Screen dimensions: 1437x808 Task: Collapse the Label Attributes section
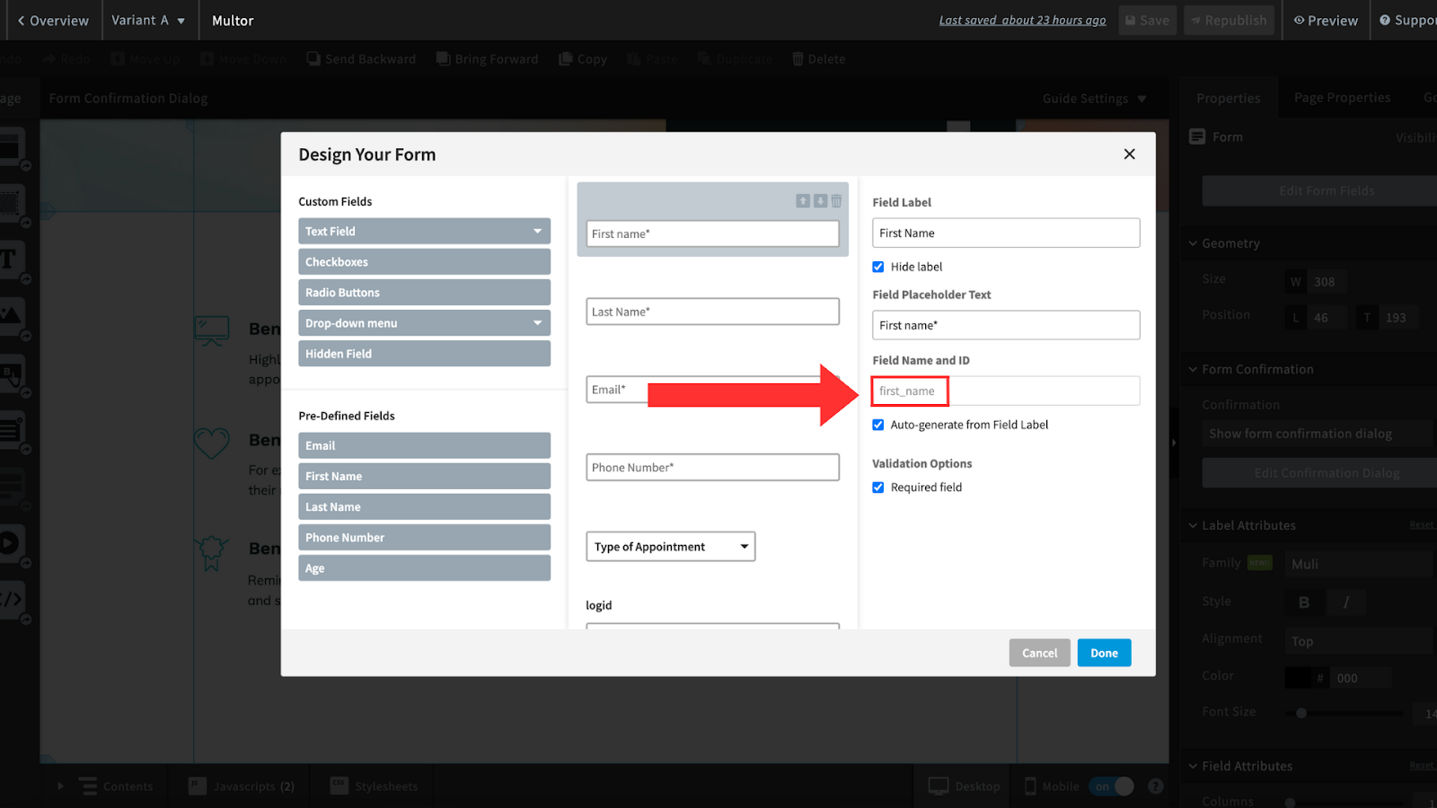coord(1192,525)
